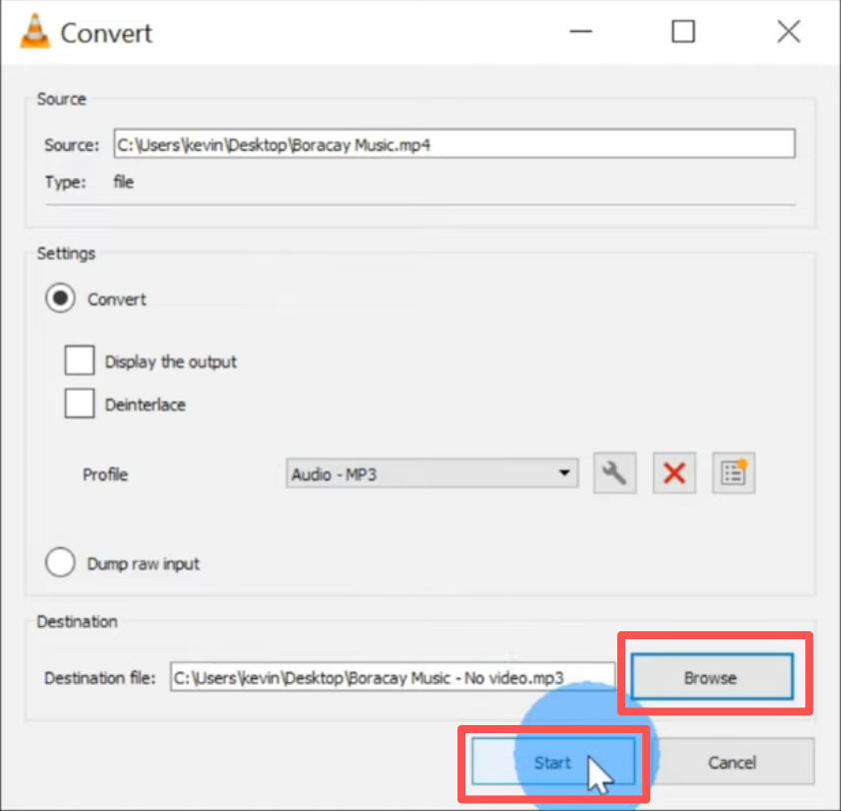841x811 pixels.
Task: Close the Convert dialog with the X
Action: point(788,31)
